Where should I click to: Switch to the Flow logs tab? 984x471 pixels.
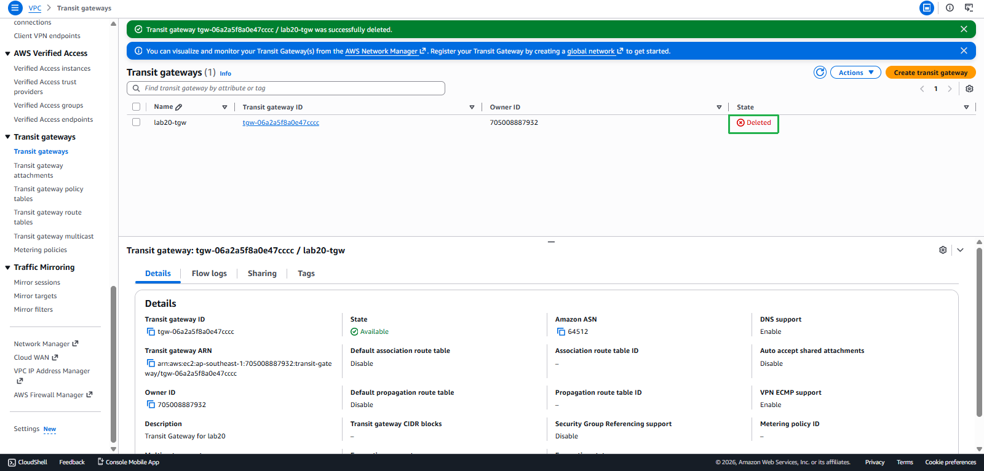(209, 274)
